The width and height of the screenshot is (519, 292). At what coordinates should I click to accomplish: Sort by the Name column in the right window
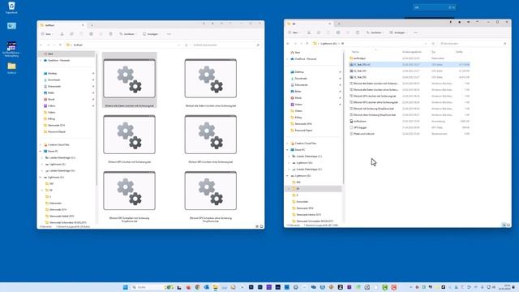355,52
